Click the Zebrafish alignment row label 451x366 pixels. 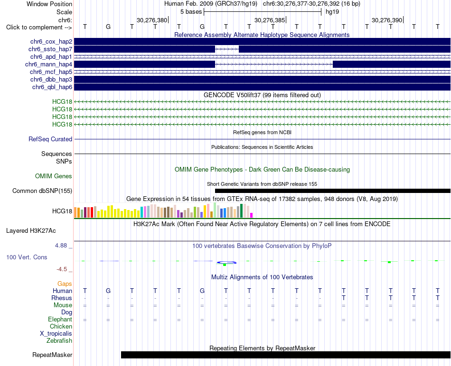(59, 341)
